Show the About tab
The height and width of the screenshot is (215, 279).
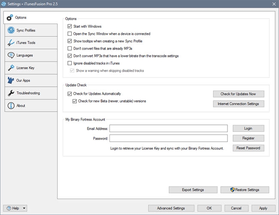click(x=31, y=106)
